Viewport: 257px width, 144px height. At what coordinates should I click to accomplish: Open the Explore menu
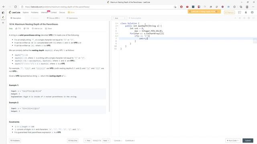[x=26, y=12]
